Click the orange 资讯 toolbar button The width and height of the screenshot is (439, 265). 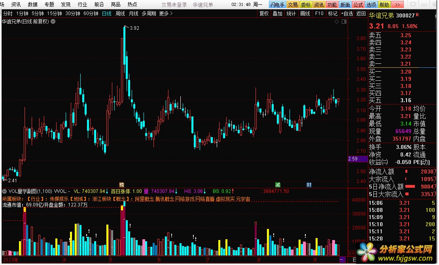point(319,4)
